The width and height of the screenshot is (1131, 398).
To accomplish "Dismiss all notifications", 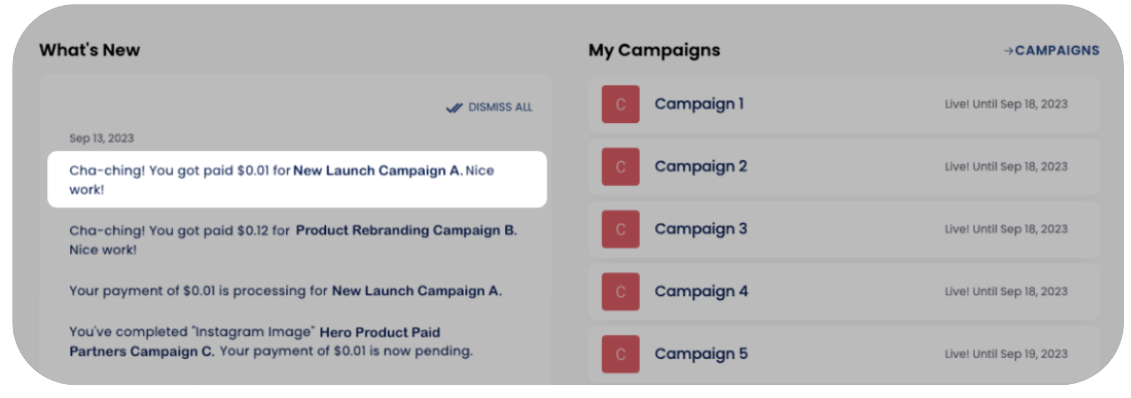I will click(x=489, y=107).
